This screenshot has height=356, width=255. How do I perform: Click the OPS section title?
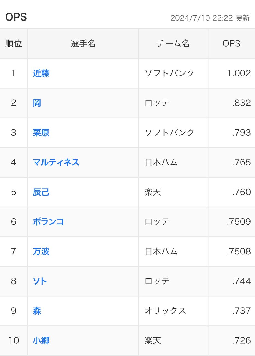click(16, 17)
